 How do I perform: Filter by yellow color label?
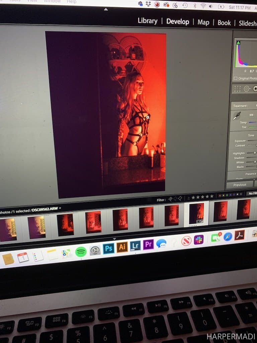(223, 195)
